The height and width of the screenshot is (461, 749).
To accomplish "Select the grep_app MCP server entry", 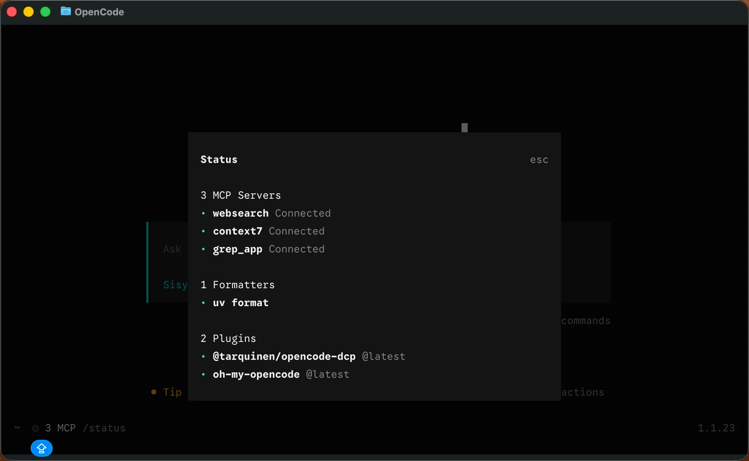I will click(x=237, y=249).
